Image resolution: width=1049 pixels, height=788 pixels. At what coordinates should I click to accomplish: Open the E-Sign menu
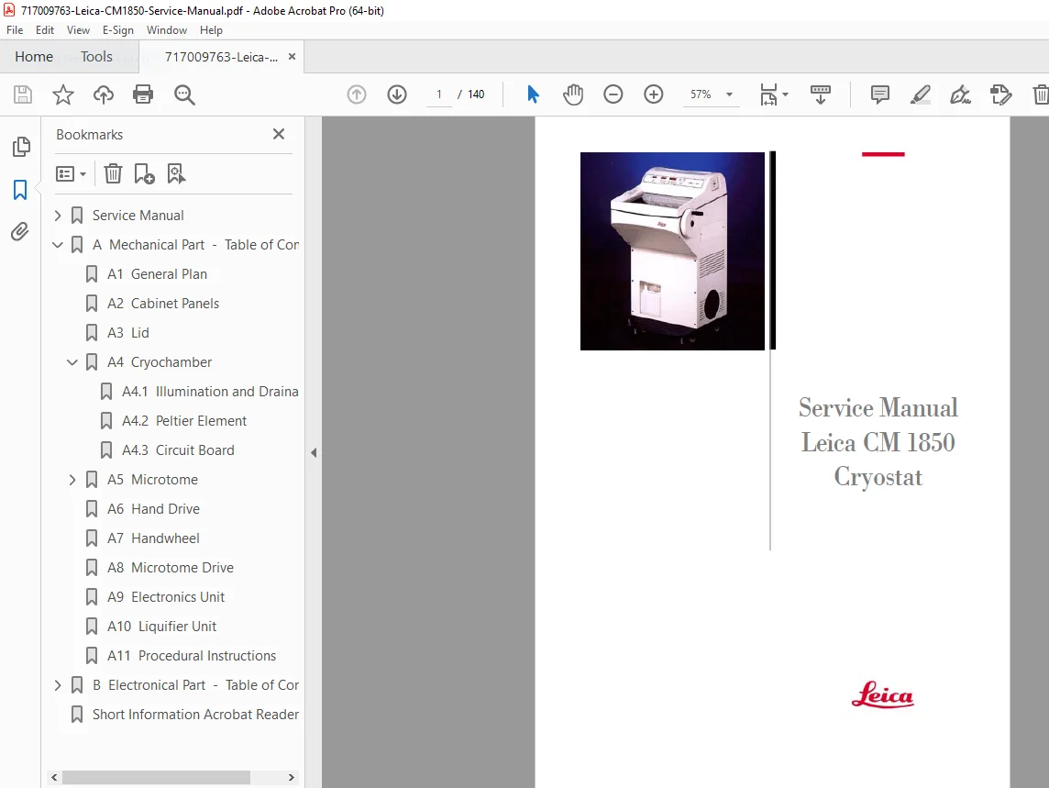(x=117, y=30)
